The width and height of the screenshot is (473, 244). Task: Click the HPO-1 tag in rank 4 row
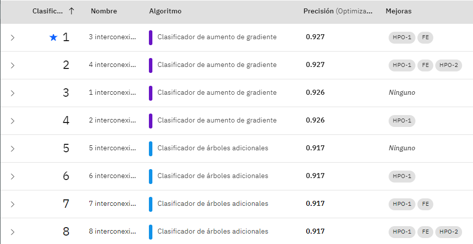pyautogui.click(x=402, y=121)
